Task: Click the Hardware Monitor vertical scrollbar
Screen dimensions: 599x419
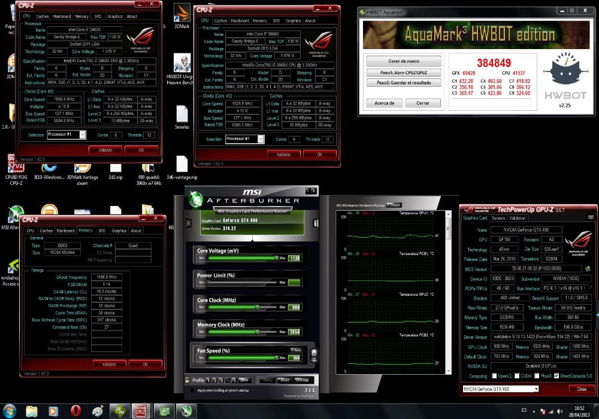Action: tap(448, 292)
